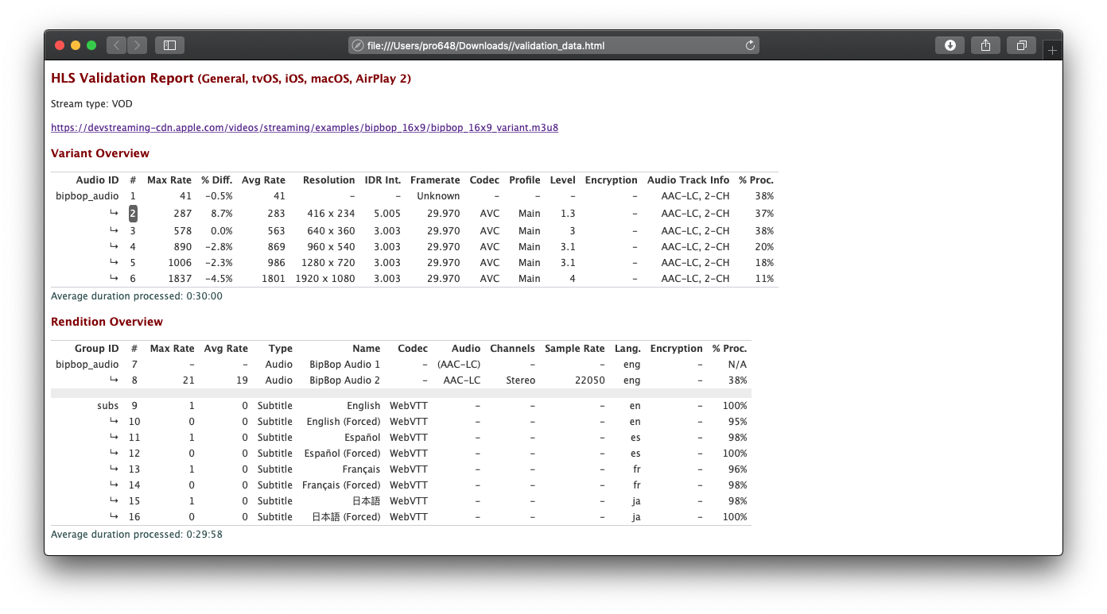This screenshot has width=1107, height=614.
Task: Click the Resolution column header
Action: point(328,180)
